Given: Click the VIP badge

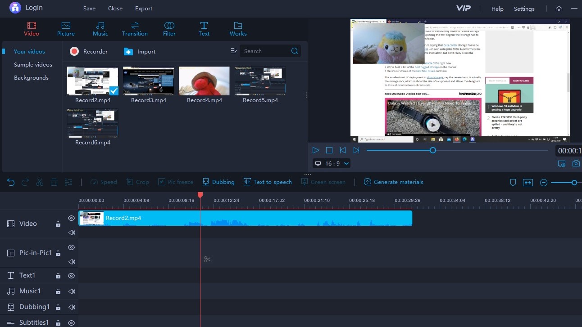Looking at the screenshot, I should coord(464,9).
